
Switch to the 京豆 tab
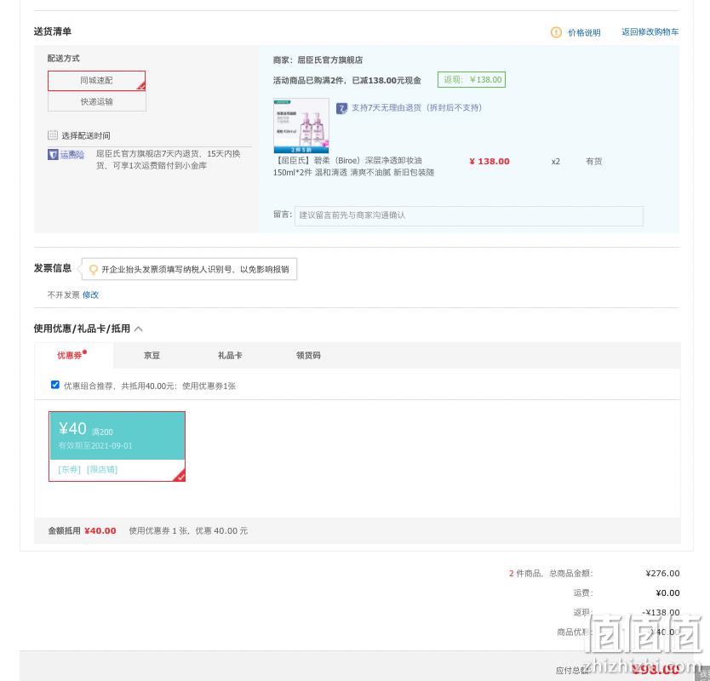152,356
